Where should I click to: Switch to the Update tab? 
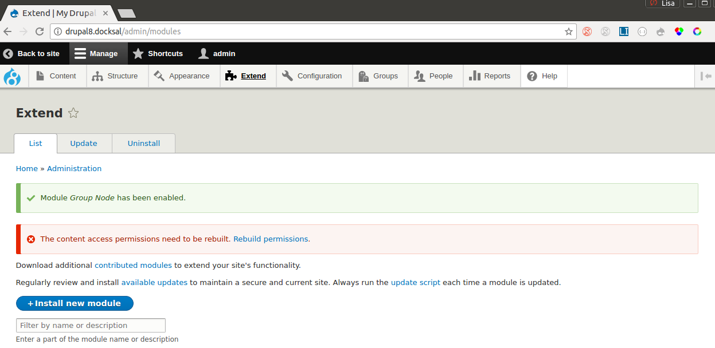pos(84,143)
